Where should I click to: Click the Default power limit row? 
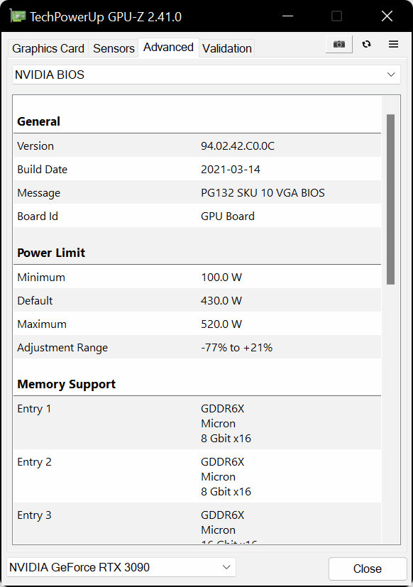click(197, 300)
